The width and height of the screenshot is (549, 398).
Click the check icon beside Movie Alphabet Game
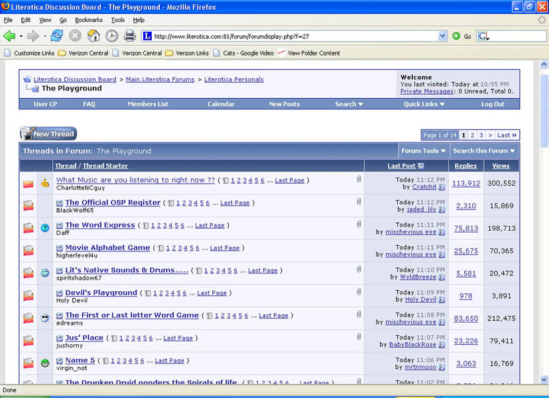[60, 248]
